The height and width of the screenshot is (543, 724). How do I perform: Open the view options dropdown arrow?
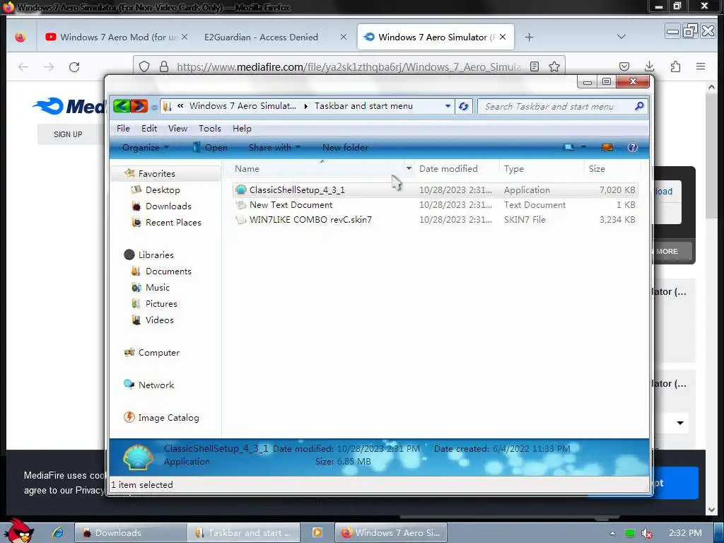[x=583, y=147]
